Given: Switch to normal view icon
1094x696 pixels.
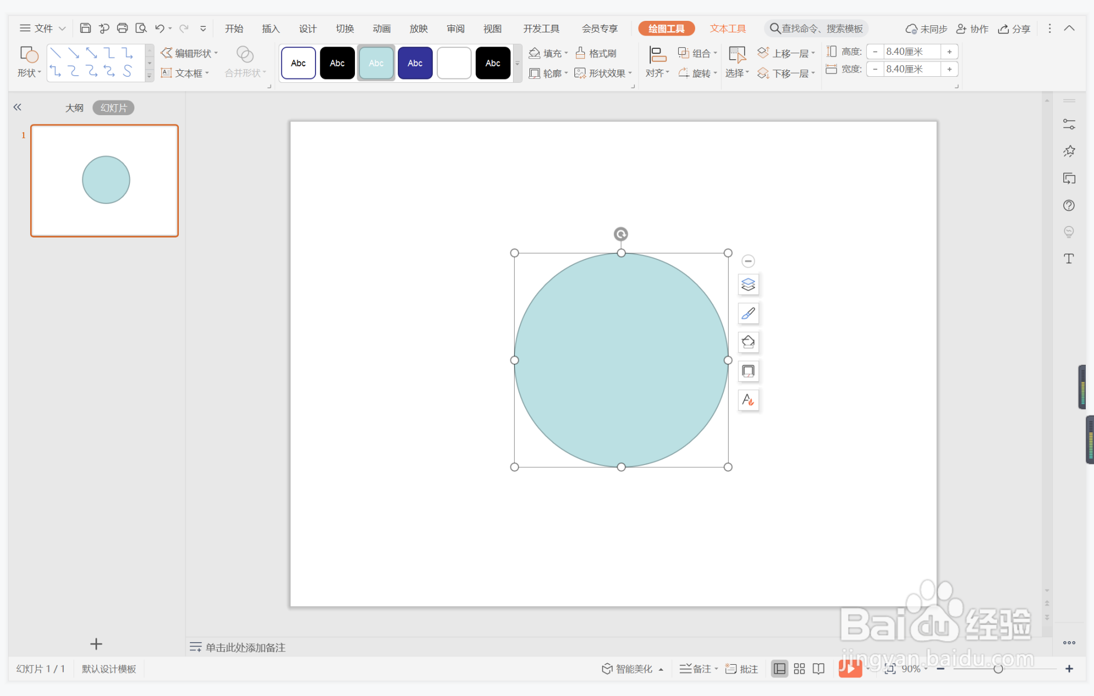Looking at the screenshot, I should (x=779, y=669).
